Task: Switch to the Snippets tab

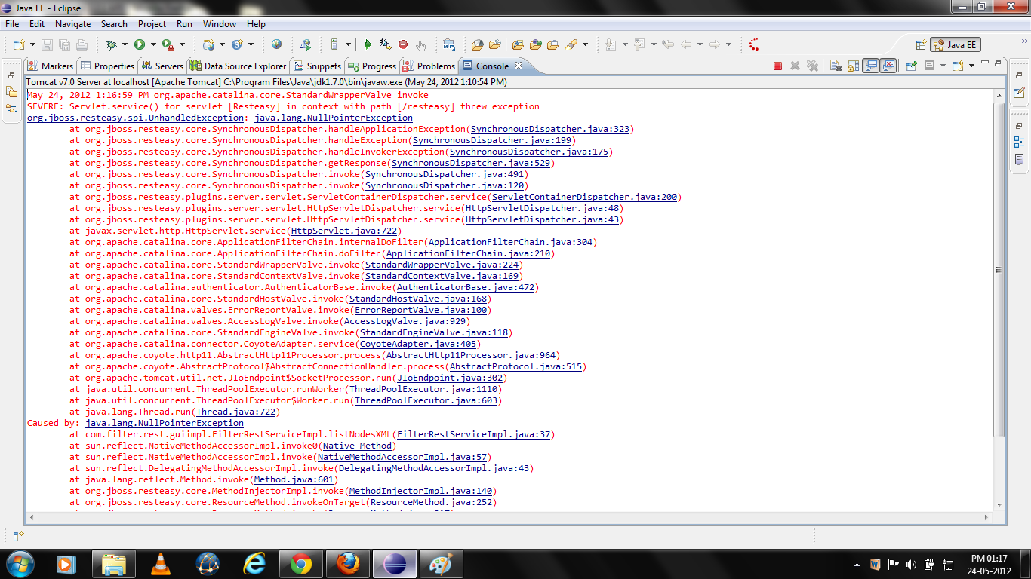Action: coord(318,66)
